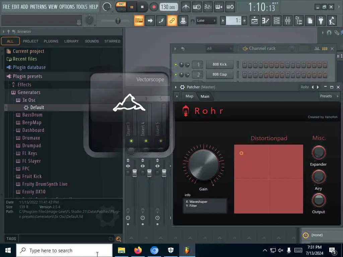Click the add pattern plus button

244,21
